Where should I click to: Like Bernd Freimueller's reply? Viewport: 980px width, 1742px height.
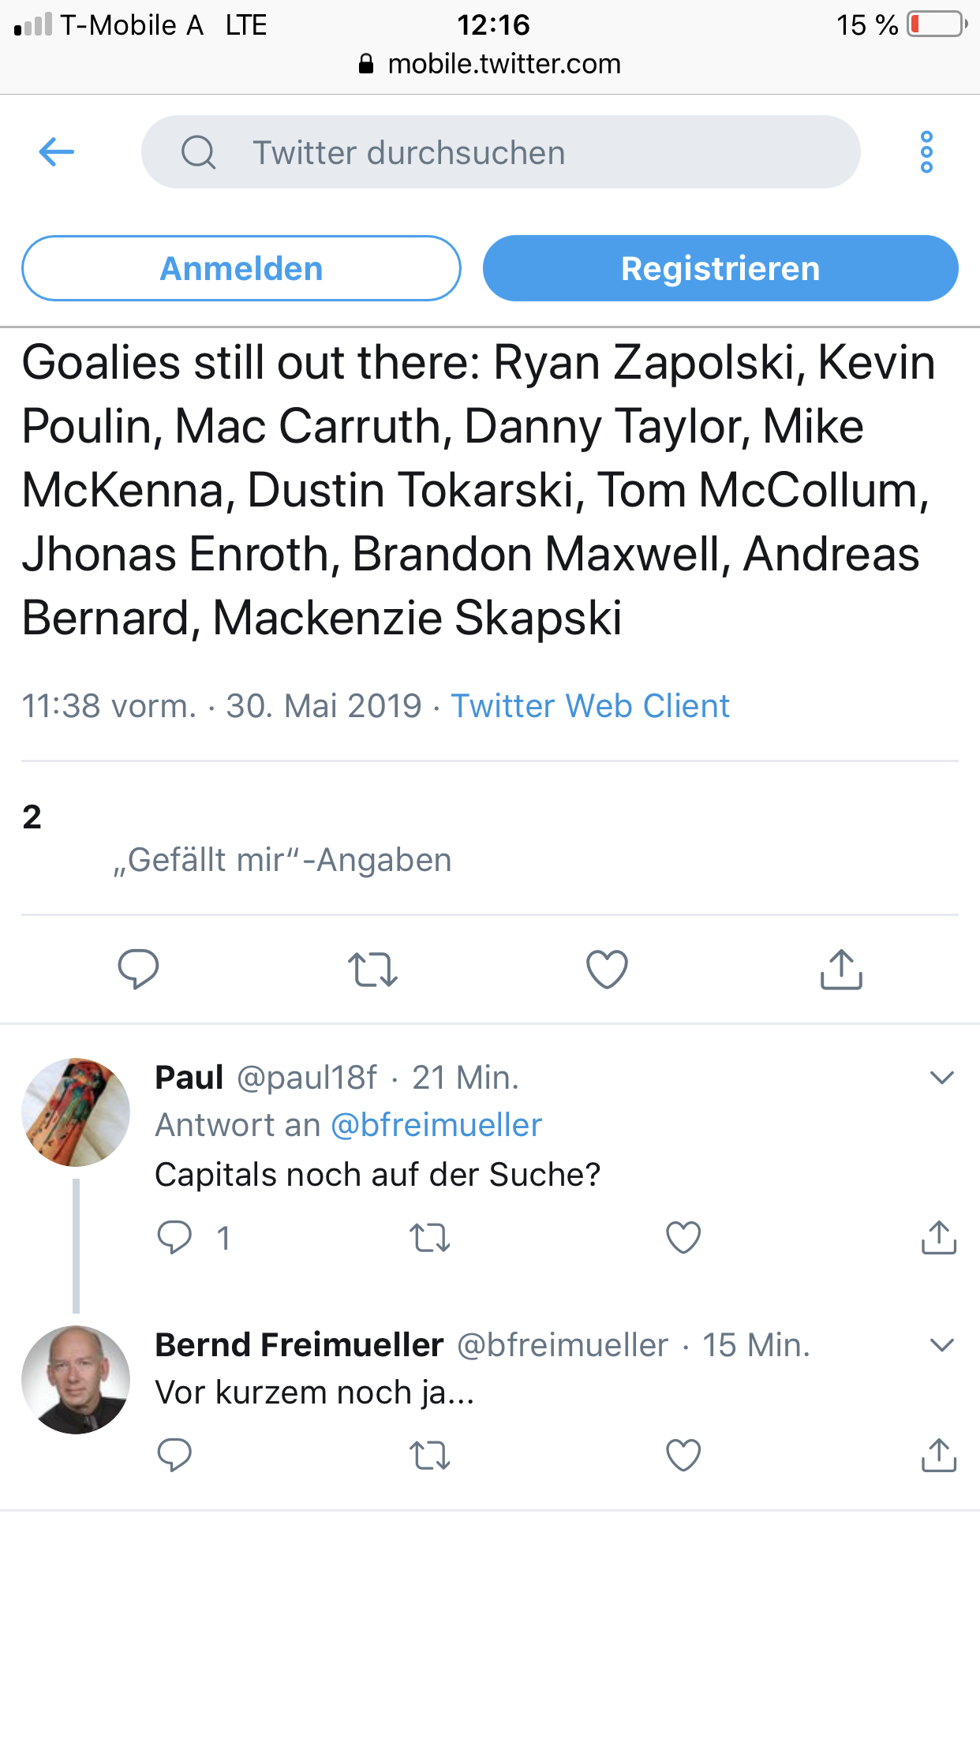(683, 1455)
